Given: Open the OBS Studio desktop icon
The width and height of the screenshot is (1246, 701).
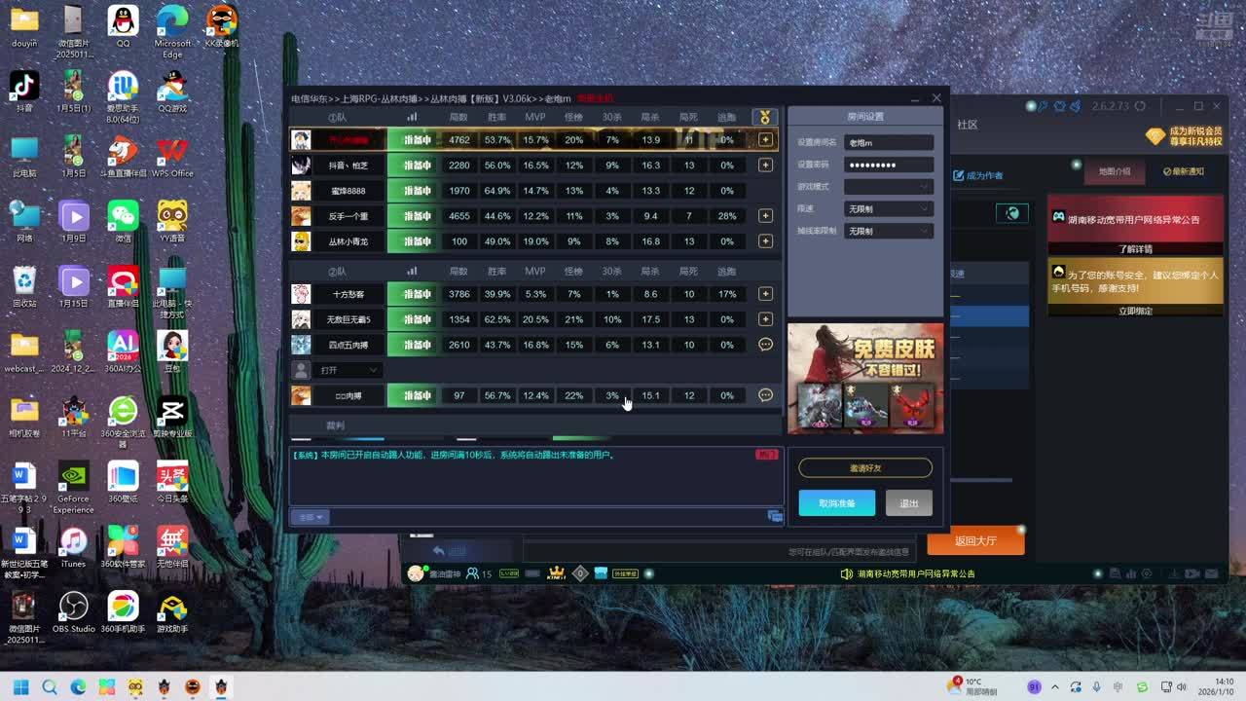Looking at the screenshot, I should [x=73, y=608].
